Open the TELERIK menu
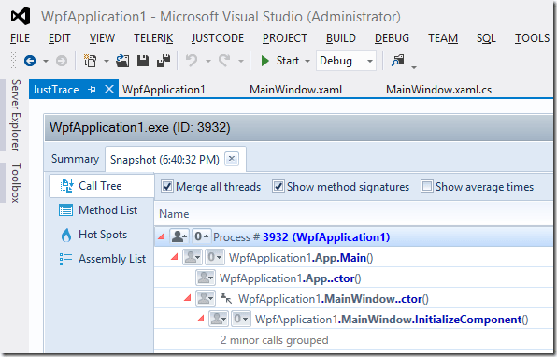557x357 pixels. point(153,38)
